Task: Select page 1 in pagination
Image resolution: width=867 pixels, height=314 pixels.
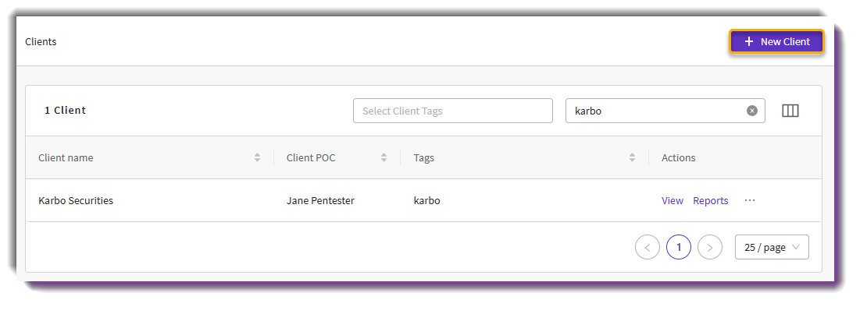Action: click(679, 247)
